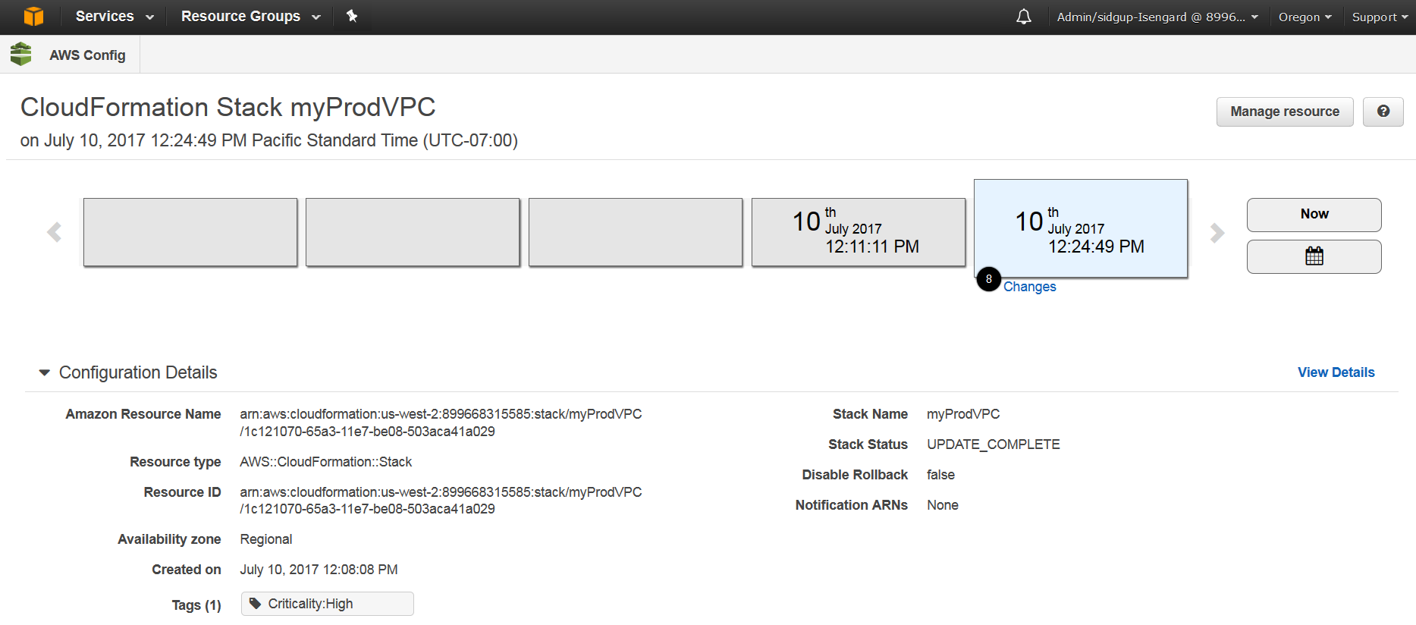Screen dimensions: 1416x625
Task: Select the 12:11:11 PM timeline entry
Action: point(859,232)
